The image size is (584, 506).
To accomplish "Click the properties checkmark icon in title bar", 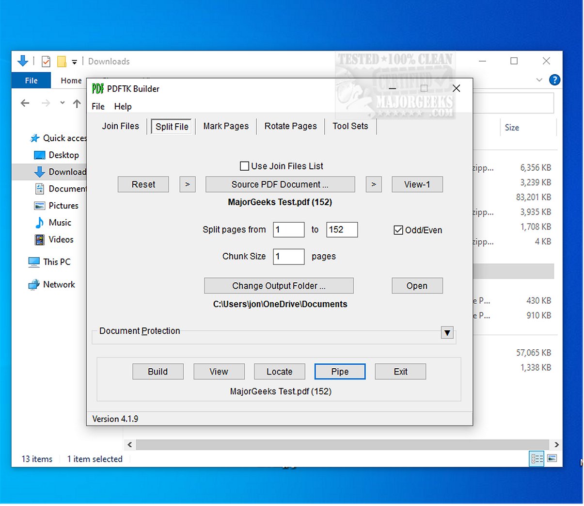I will pyautogui.click(x=46, y=62).
